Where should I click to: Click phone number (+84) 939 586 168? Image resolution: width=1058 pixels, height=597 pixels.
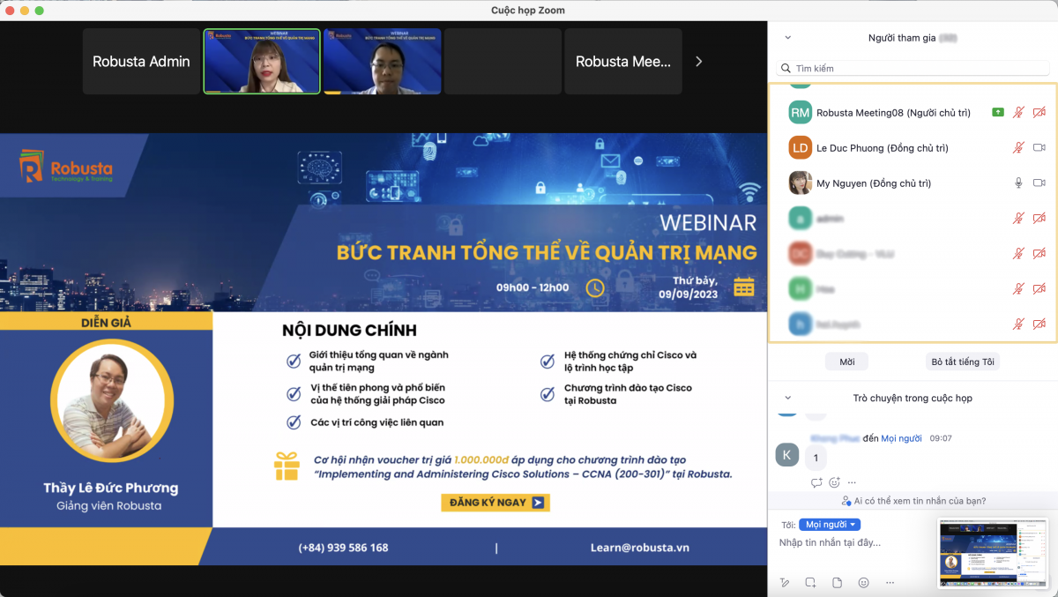click(343, 548)
